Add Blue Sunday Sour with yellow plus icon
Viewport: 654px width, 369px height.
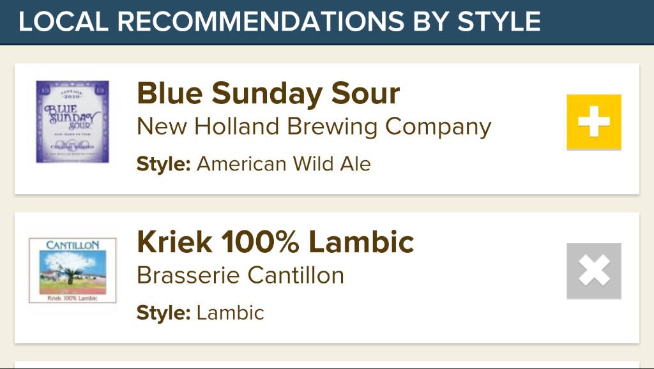[594, 122]
